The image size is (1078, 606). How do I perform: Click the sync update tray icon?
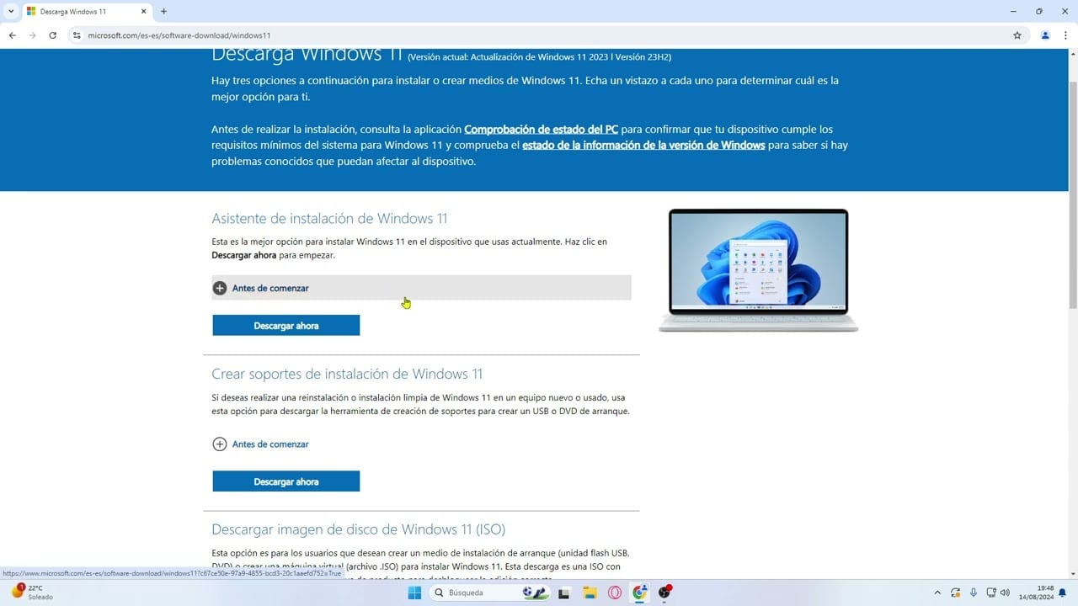956,593
